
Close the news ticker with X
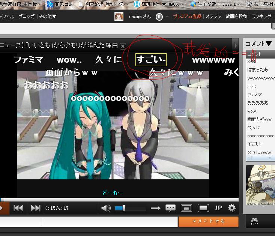click(x=123, y=46)
